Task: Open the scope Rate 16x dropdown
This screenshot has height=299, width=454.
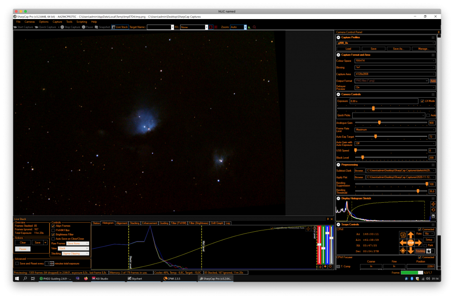Action: pos(429,234)
